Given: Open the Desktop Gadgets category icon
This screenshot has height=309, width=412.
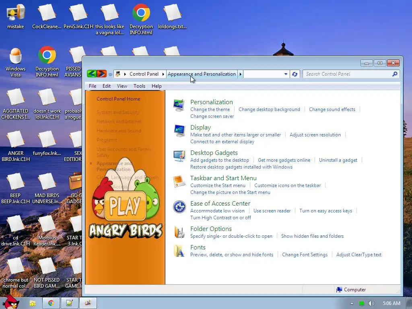Looking at the screenshot, I should coord(179,156).
